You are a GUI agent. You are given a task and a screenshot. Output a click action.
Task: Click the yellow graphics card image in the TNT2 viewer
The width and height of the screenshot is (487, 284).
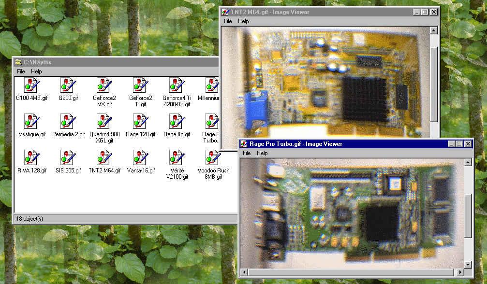point(325,82)
